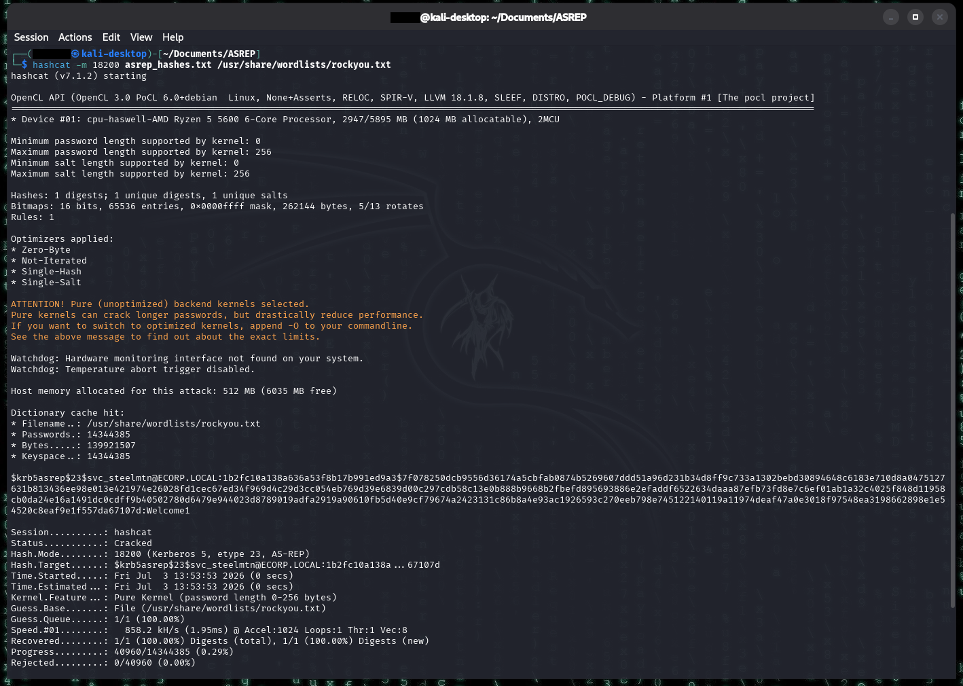Viewport: 963px width, 686px height.
Task: Click the 'Bitmaps: 16 bits' line
Action: (x=217, y=206)
